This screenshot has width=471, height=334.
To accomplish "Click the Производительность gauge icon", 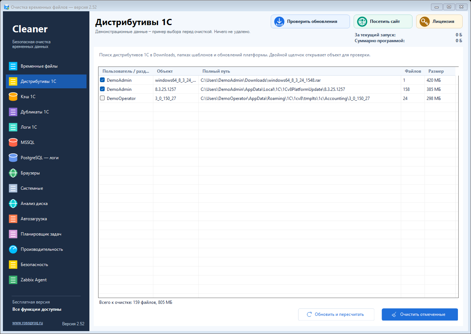I will (13, 249).
